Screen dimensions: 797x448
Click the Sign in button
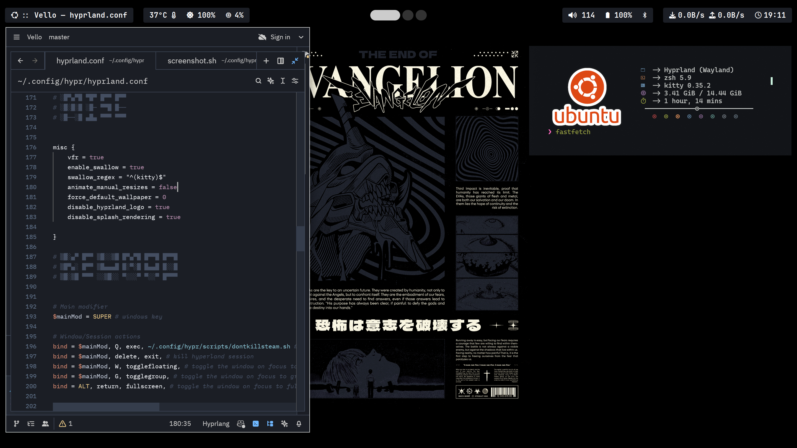[x=280, y=37]
